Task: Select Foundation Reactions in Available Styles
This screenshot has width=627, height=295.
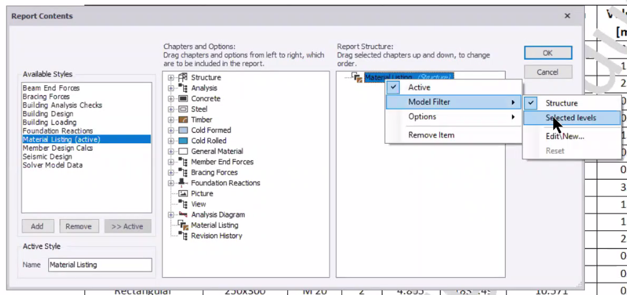Action: tap(87, 131)
